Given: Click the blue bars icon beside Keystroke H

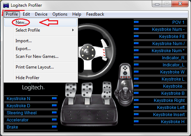Looking at the screenshot, I should click(136, 121).
